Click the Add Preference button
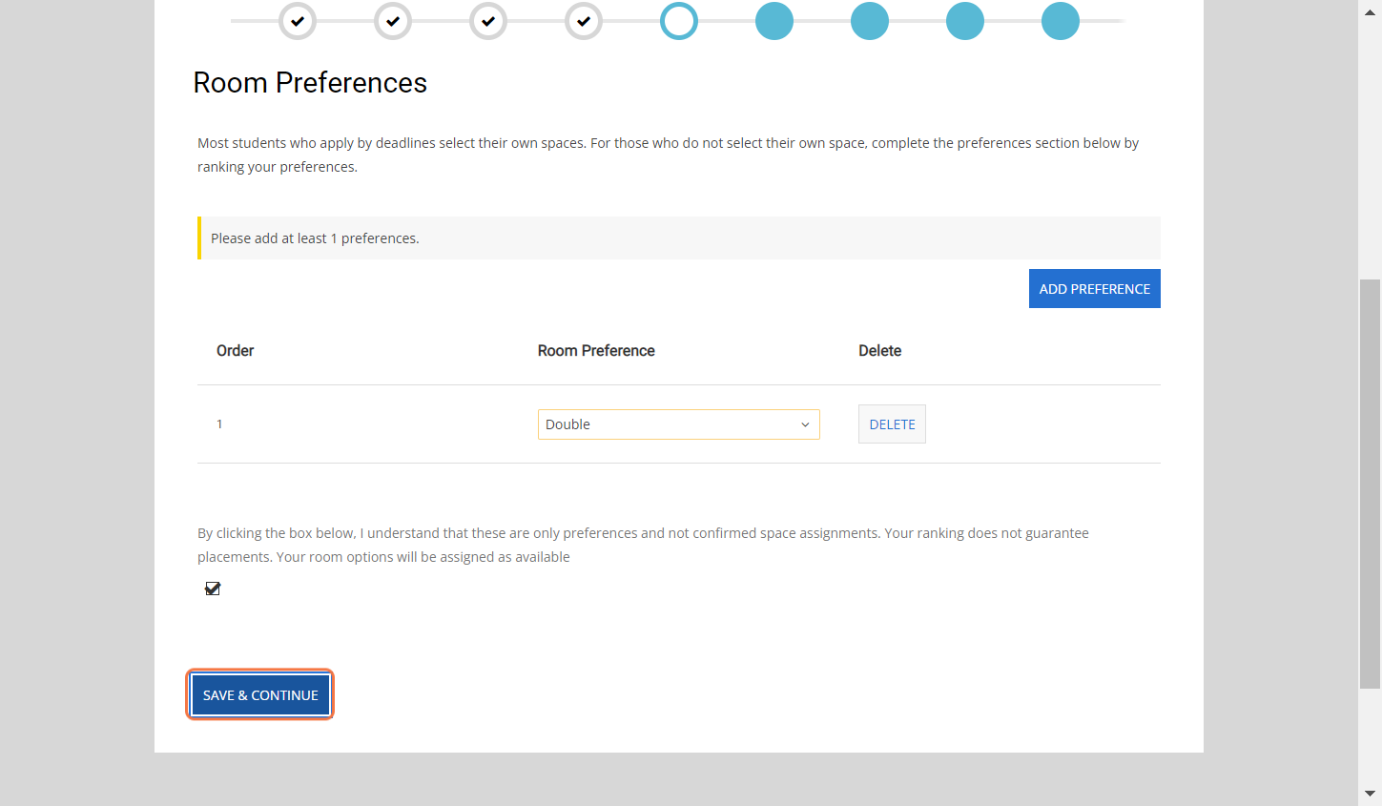This screenshot has height=806, width=1382. tap(1095, 289)
